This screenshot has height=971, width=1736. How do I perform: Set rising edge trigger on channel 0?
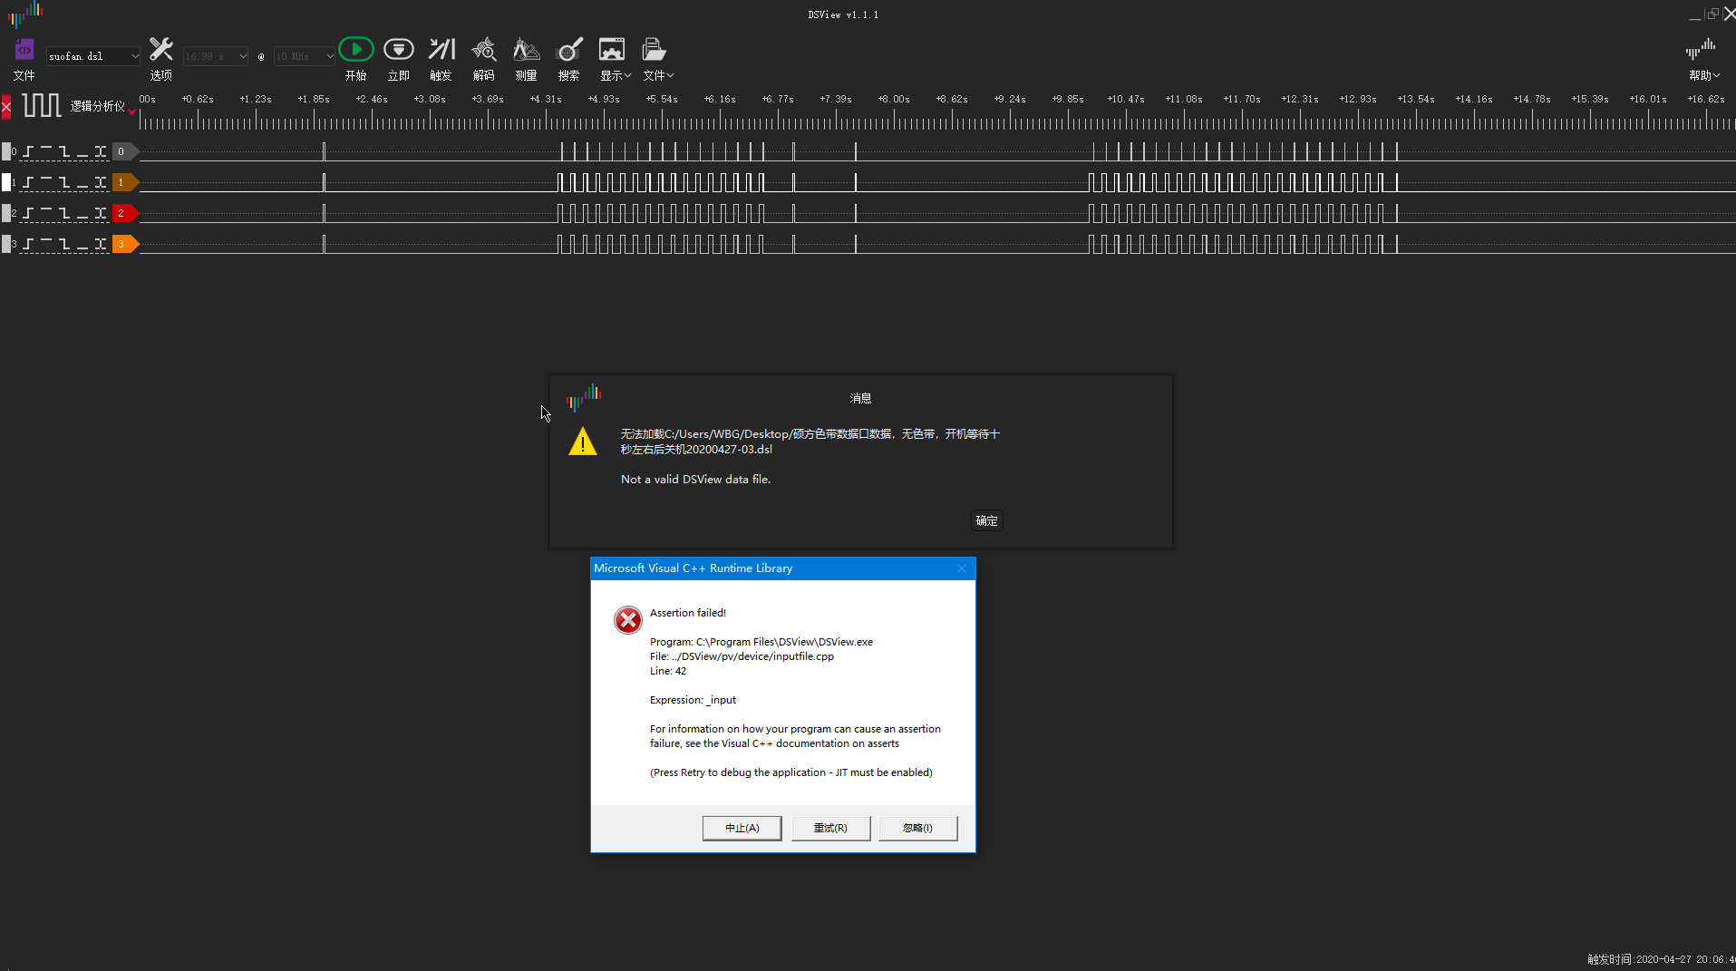click(27, 151)
